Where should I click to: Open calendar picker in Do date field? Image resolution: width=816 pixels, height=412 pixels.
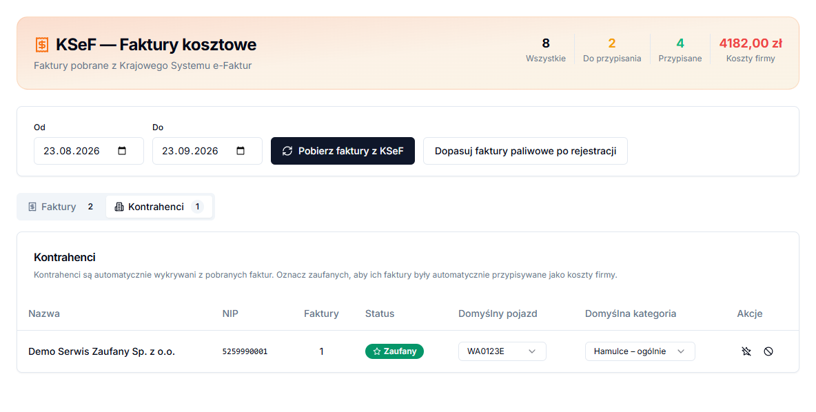pos(241,151)
